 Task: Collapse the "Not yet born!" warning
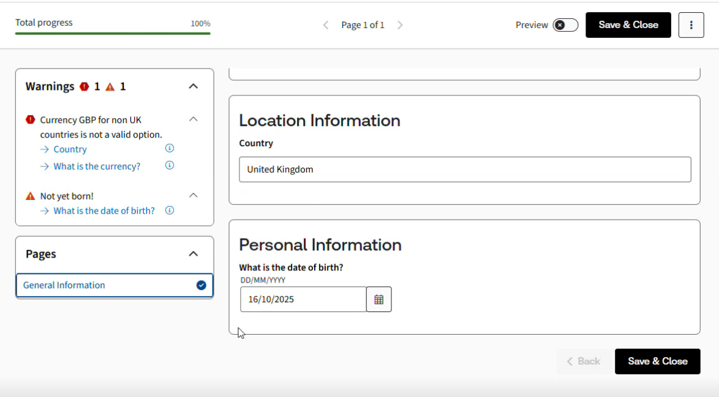pyautogui.click(x=193, y=196)
